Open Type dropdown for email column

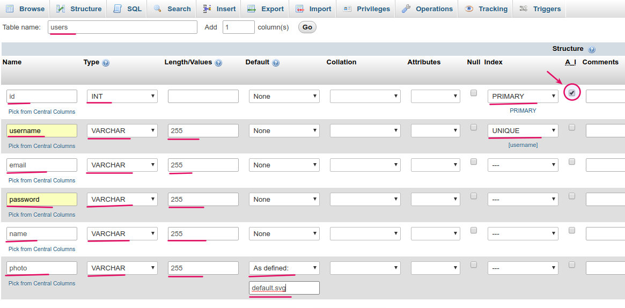point(122,165)
